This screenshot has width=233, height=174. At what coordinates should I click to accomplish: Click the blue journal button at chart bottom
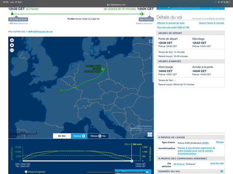point(133,172)
